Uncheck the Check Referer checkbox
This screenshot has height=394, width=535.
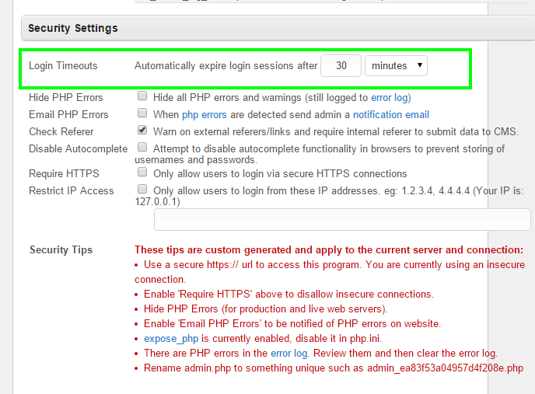pos(142,131)
